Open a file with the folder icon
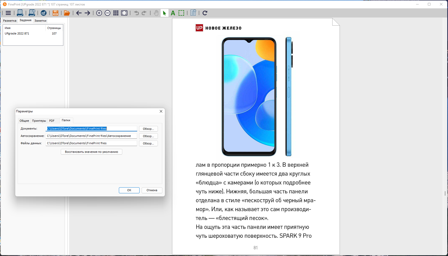This screenshot has height=256, width=448. click(x=67, y=13)
